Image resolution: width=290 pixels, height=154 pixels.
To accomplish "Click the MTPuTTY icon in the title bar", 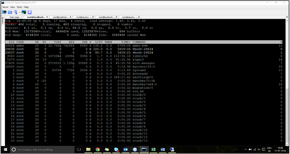I will [x=3, y=3].
